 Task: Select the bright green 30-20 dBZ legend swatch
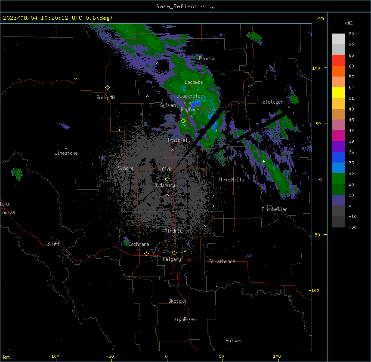338,179
